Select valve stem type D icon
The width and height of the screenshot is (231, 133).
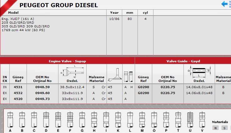(x=46, y=120)
